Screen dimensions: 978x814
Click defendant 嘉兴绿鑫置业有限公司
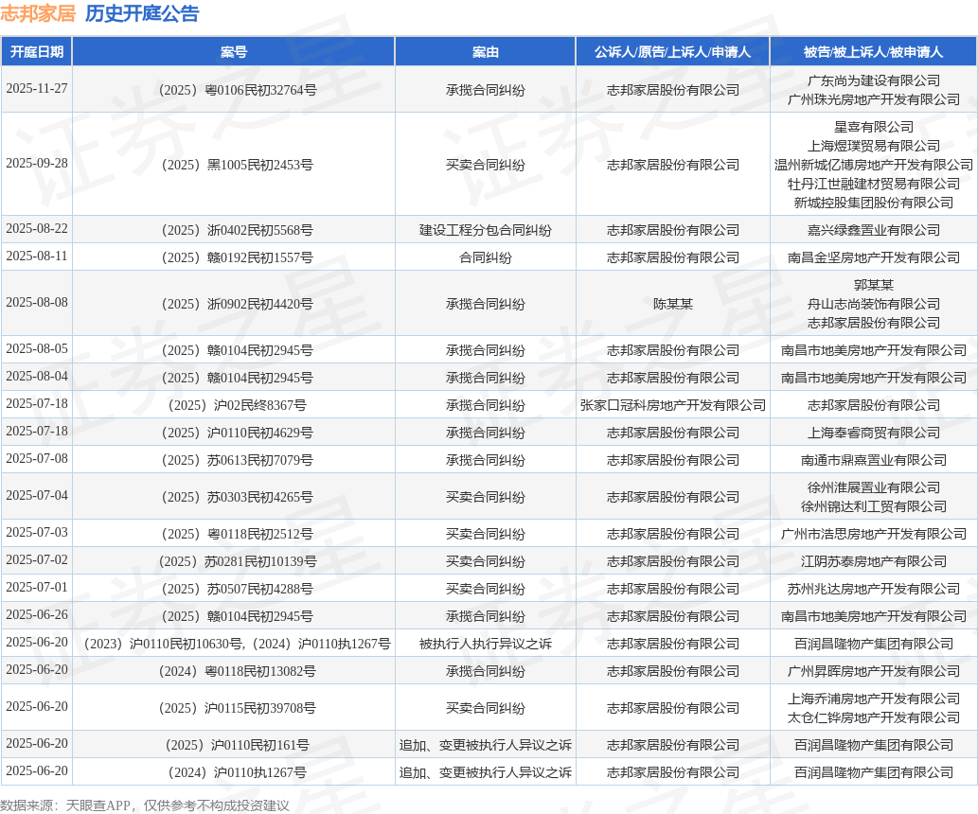(x=873, y=230)
